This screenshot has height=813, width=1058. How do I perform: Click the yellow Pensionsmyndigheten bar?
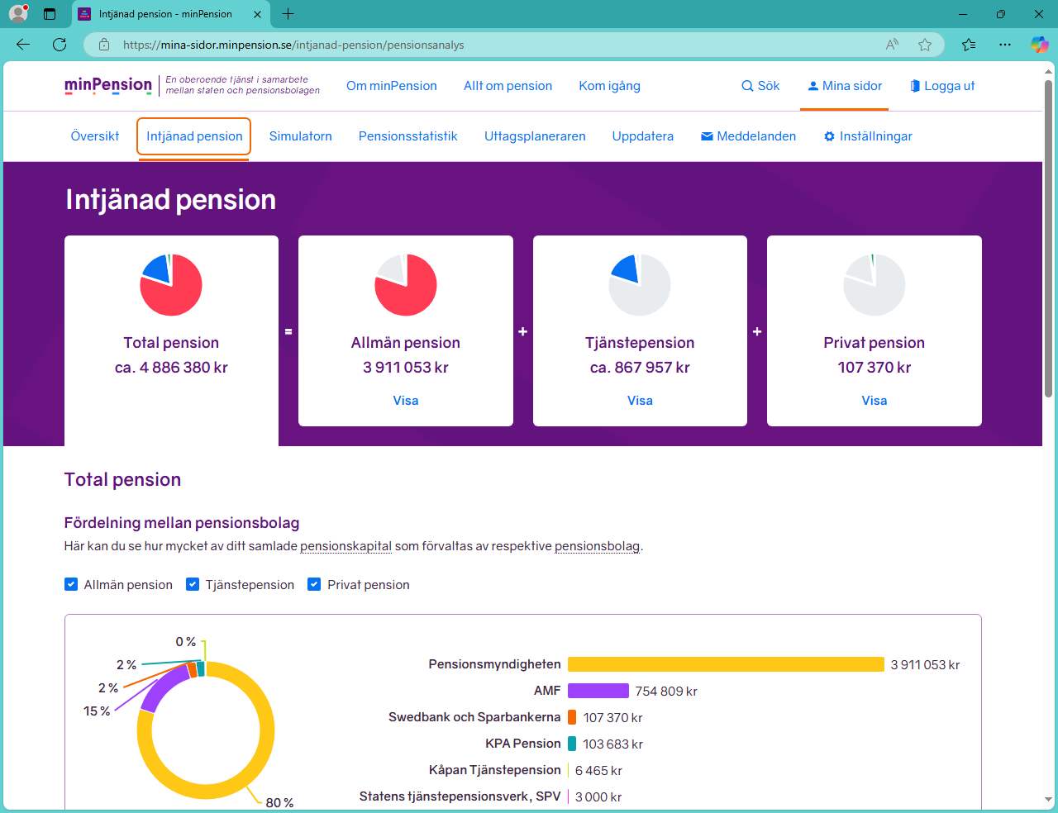(x=726, y=664)
